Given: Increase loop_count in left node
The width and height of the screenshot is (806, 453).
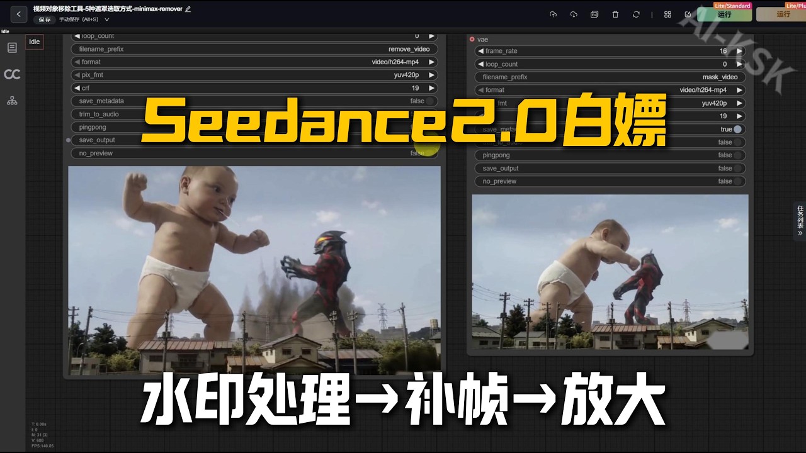Looking at the screenshot, I should tap(432, 36).
